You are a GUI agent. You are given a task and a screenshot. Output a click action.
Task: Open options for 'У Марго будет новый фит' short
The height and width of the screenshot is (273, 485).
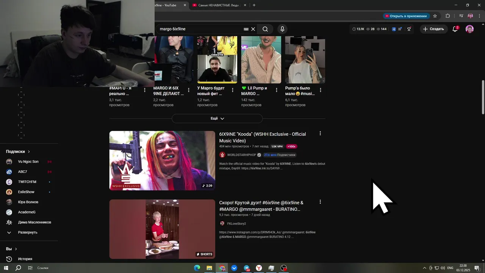(x=233, y=90)
